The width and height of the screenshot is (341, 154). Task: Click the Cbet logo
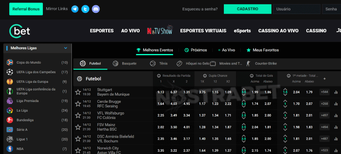[20, 32]
